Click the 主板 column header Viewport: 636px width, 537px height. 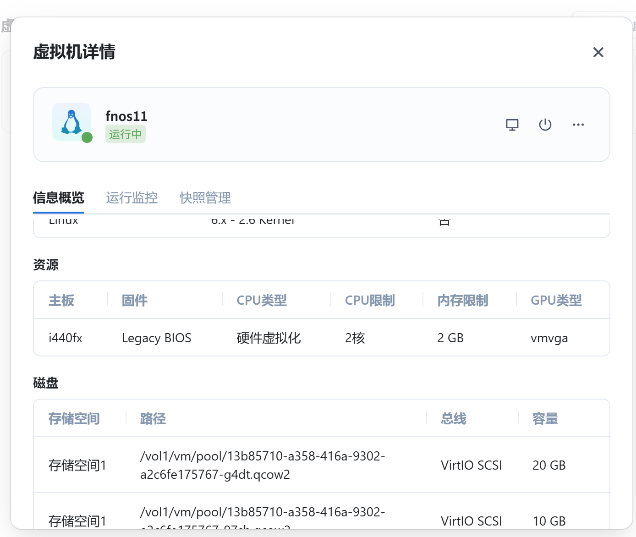click(x=61, y=301)
